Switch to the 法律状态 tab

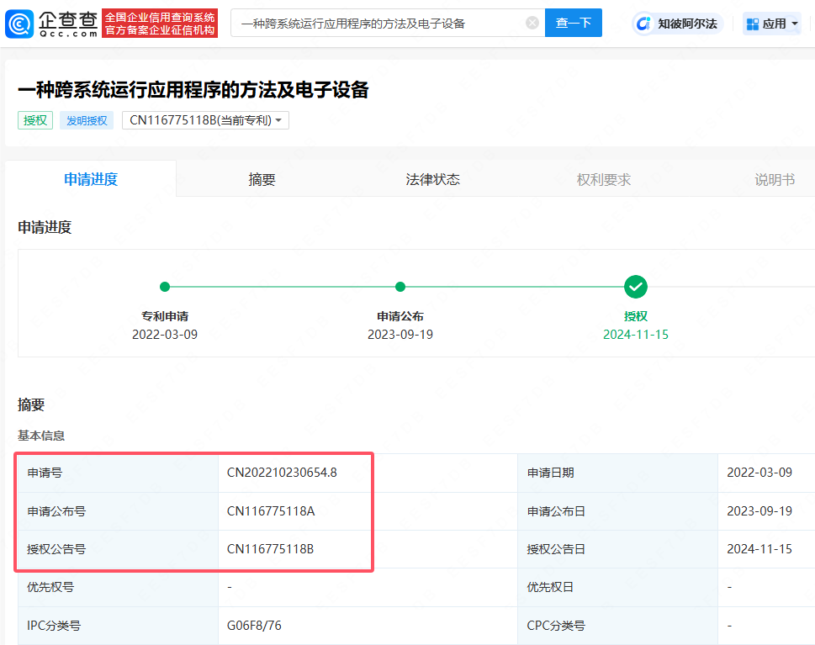tap(432, 179)
